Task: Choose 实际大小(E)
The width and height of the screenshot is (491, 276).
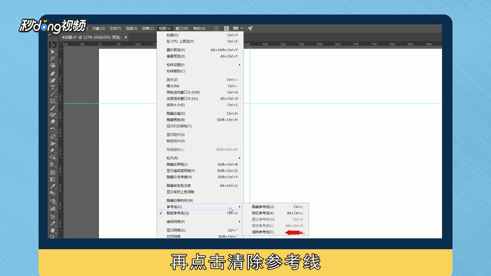Action: 200,105
